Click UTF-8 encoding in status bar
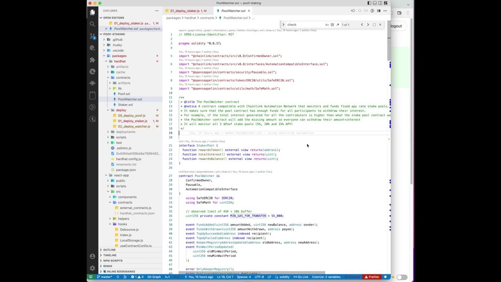The height and width of the screenshot is (282, 501). (259, 277)
